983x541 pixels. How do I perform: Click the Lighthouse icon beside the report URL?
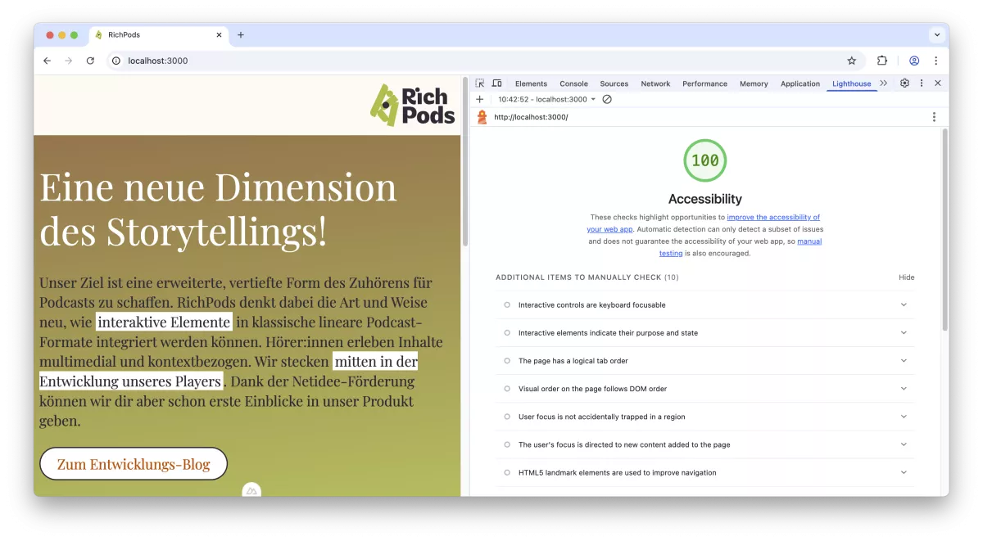pyautogui.click(x=482, y=116)
